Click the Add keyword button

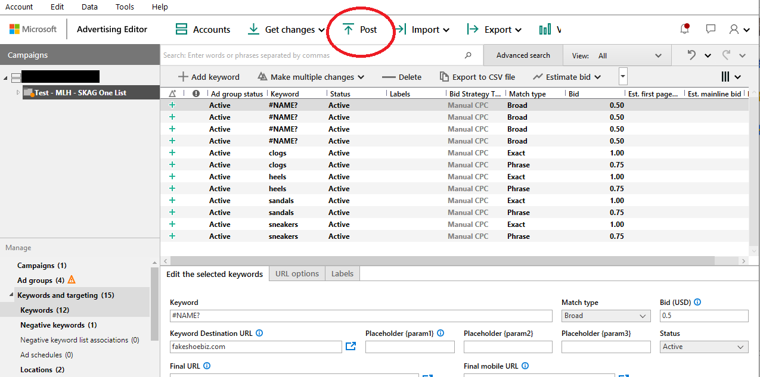coord(209,77)
